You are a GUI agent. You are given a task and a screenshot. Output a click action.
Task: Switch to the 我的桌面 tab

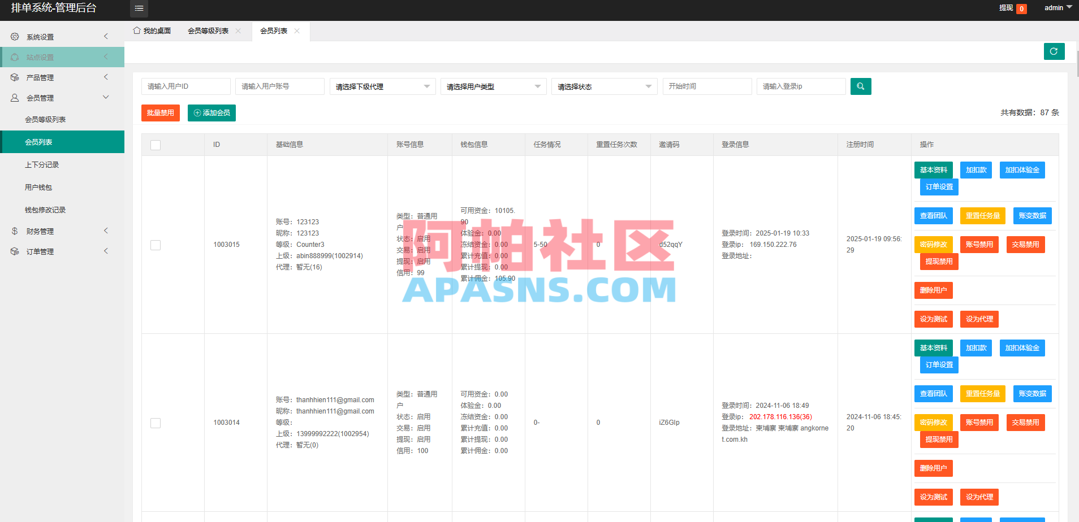tap(153, 31)
